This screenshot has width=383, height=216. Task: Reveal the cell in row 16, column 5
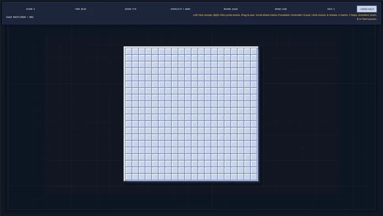pyautogui.click(x=155, y=150)
